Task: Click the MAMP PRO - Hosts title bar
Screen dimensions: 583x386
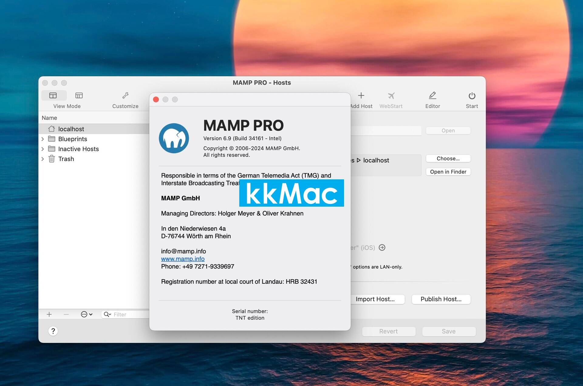Action: pyautogui.click(x=262, y=83)
